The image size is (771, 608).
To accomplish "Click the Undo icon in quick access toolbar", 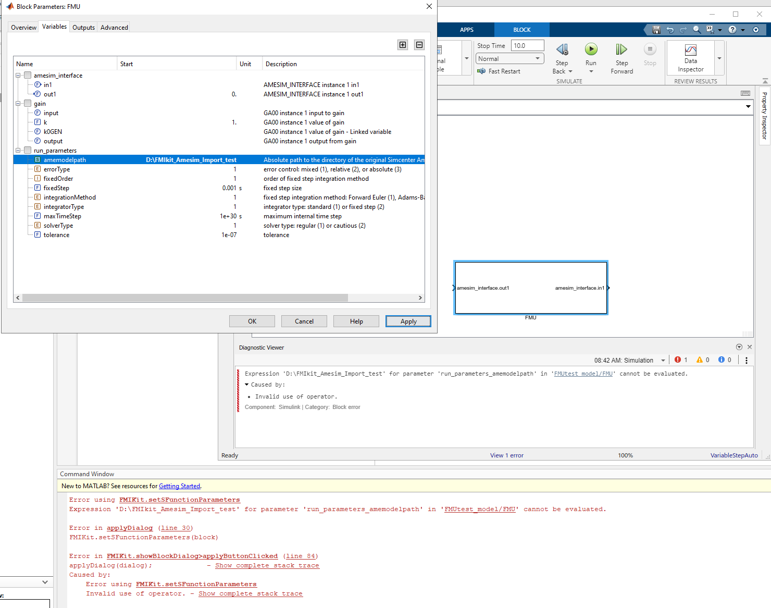I will 669,29.
